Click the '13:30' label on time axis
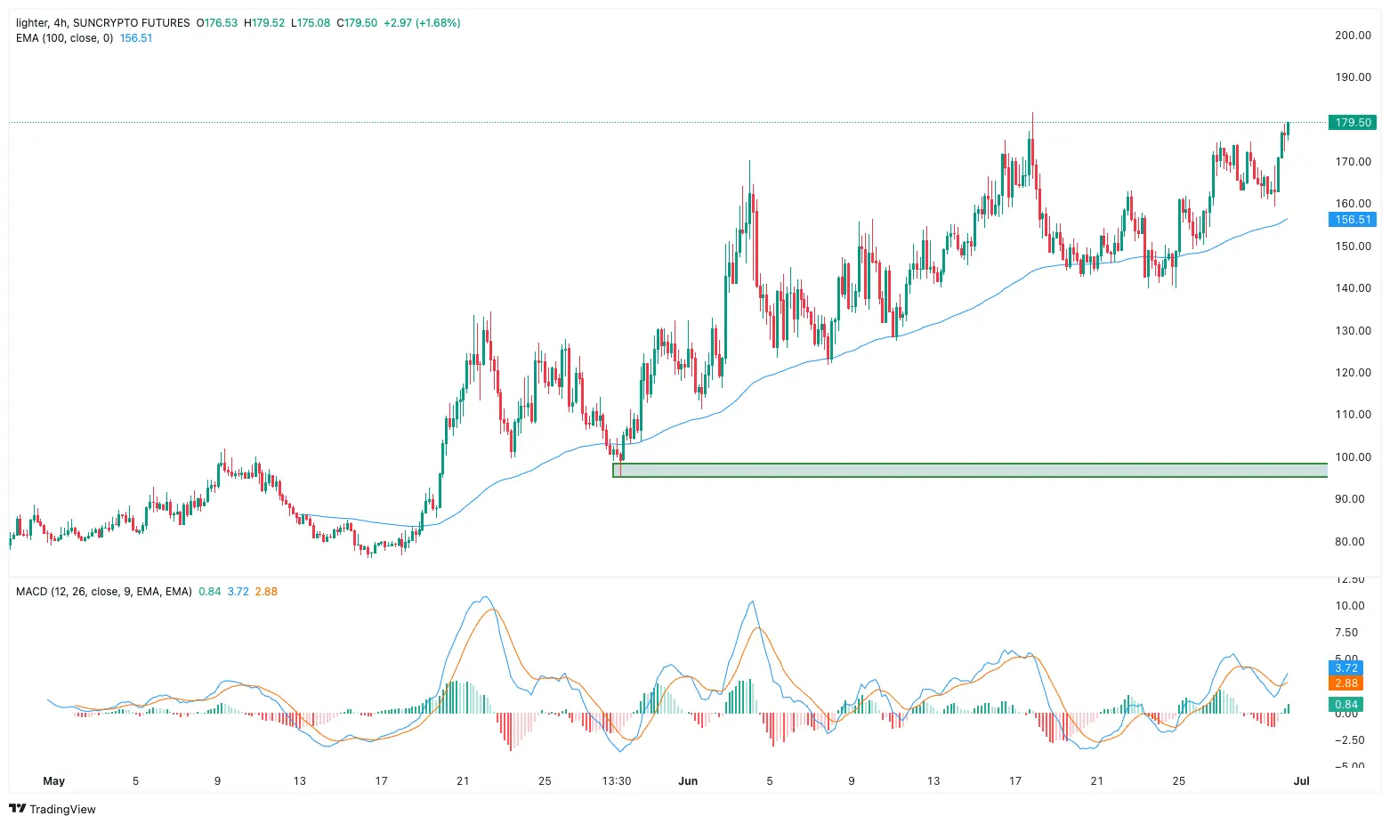Viewport: 1390px width, 824px height. [x=617, y=781]
